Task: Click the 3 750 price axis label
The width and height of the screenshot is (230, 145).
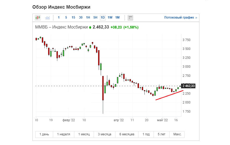Action: (x=187, y=40)
